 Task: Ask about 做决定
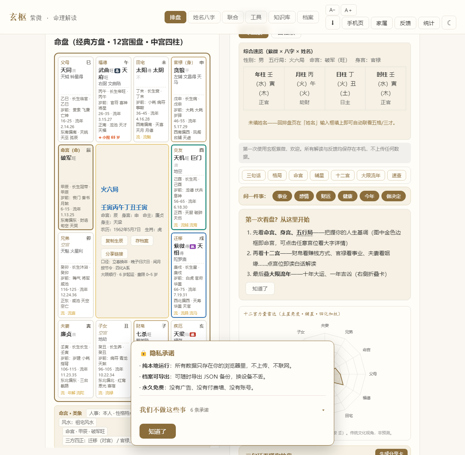(x=393, y=196)
